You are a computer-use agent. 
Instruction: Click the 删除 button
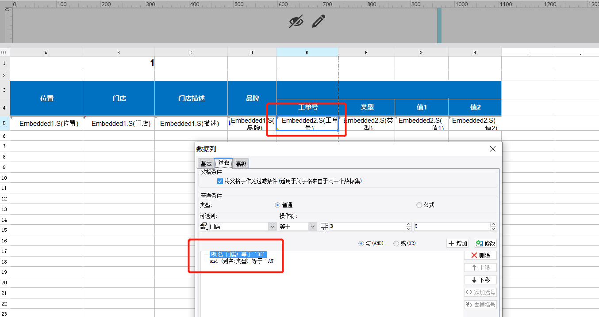pos(480,255)
